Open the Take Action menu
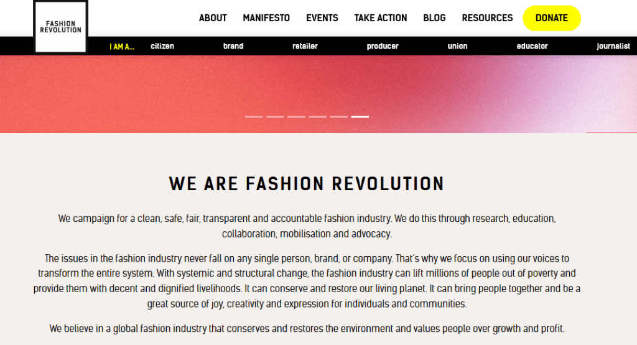Screen dimensions: 637x345 (x=381, y=18)
